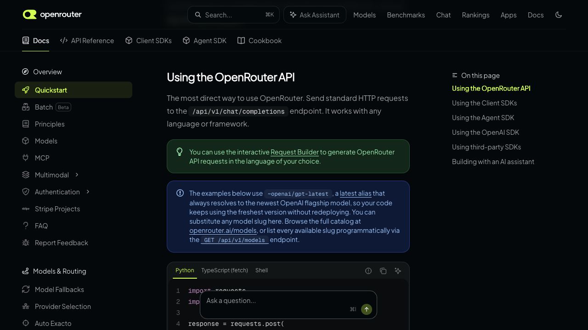This screenshot has width=588, height=330.
Task: Click the Client SDKs cube icon
Action: coord(129,40)
